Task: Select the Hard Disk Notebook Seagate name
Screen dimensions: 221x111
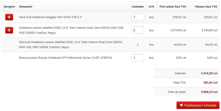Action: (x=50, y=17)
